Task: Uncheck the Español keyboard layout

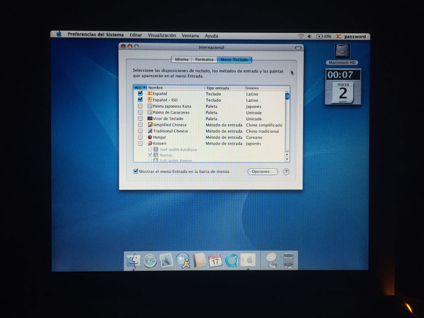Action: [140, 94]
